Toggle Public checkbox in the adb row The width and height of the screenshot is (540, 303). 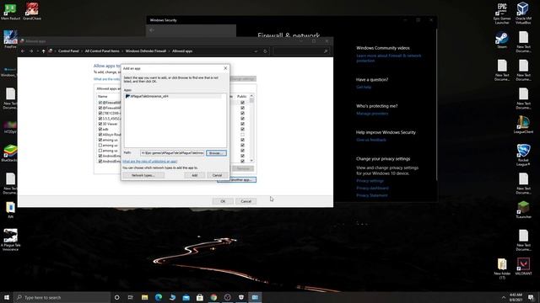(x=242, y=129)
